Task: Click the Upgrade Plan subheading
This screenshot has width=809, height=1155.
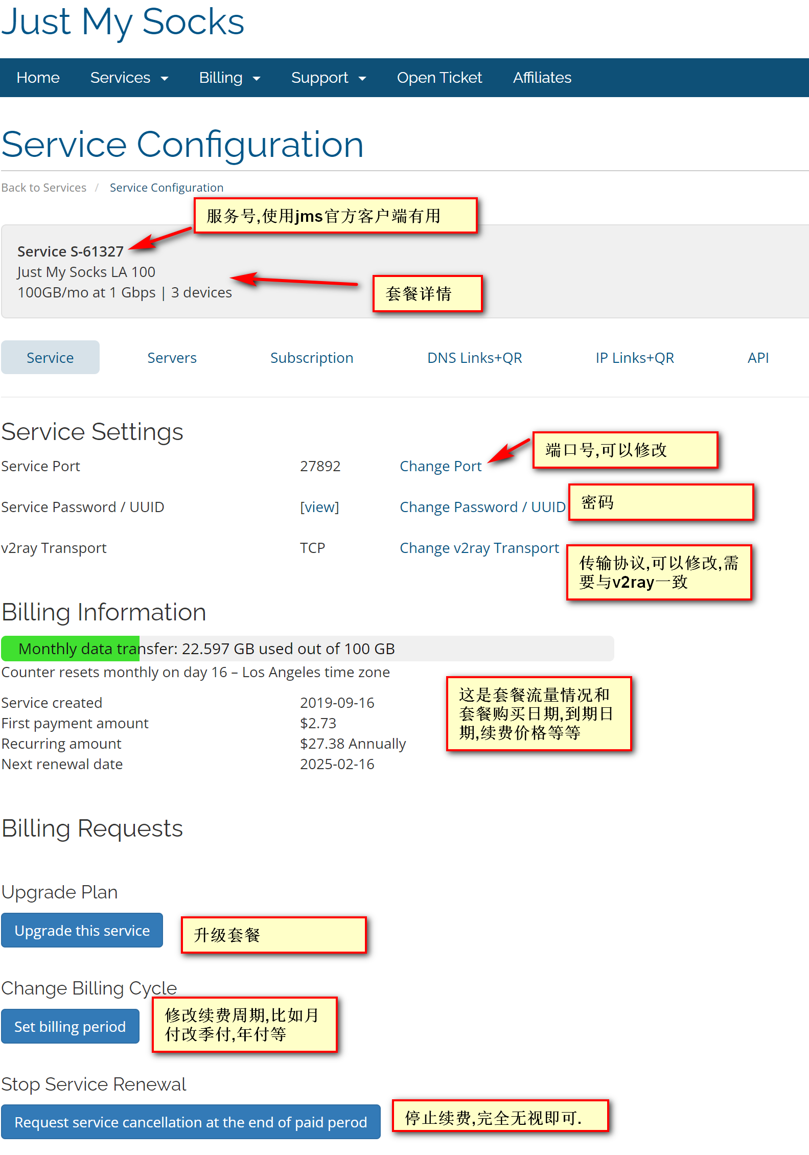Action: [x=60, y=892]
